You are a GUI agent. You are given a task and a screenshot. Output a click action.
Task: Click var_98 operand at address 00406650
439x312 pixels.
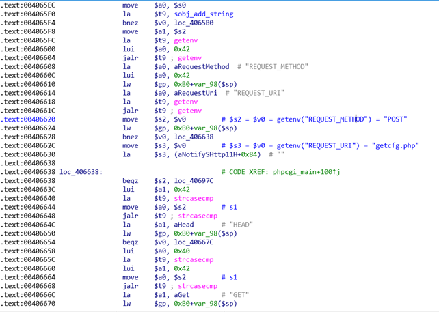tap(207, 233)
